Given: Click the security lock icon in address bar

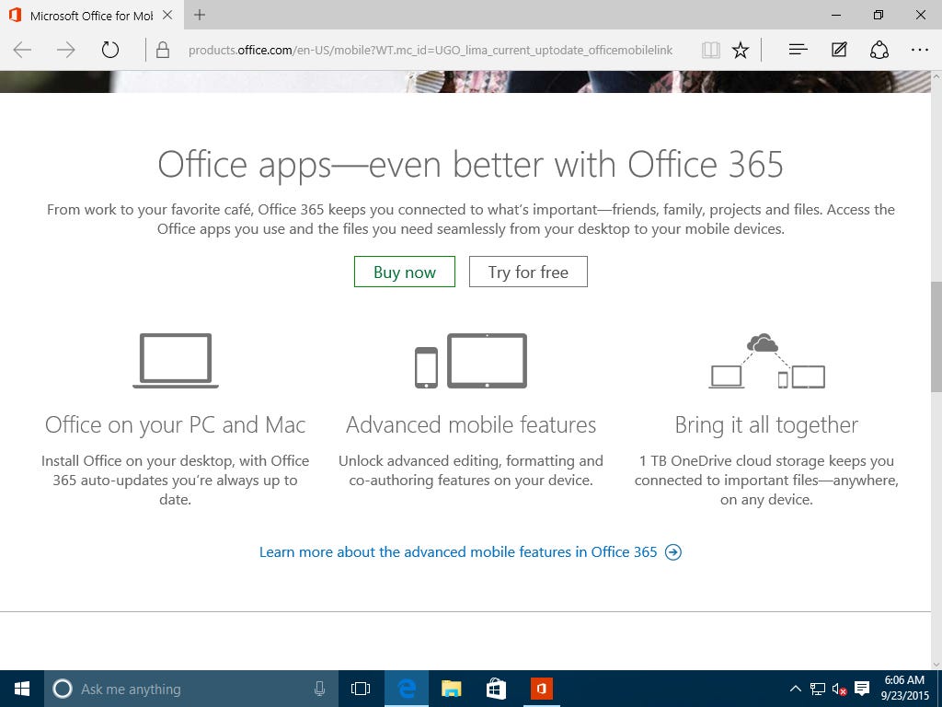Looking at the screenshot, I should (x=162, y=50).
